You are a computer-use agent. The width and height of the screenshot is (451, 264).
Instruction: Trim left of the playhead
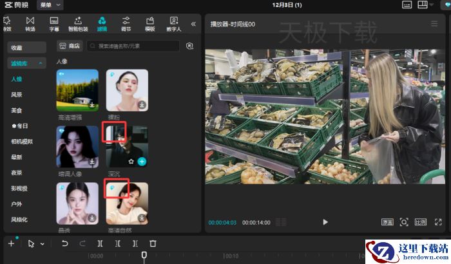[118, 243]
